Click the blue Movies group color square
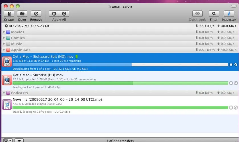 coord(8,32)
